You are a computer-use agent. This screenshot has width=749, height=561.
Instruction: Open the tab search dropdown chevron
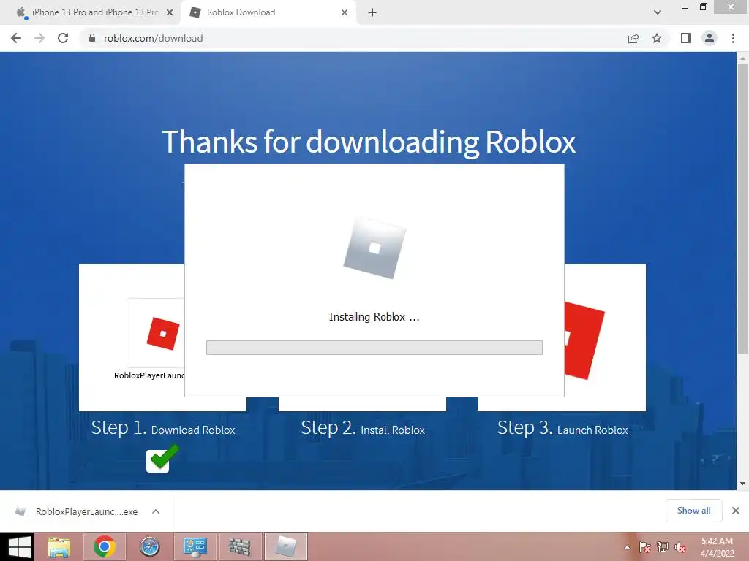click(658, 12)
